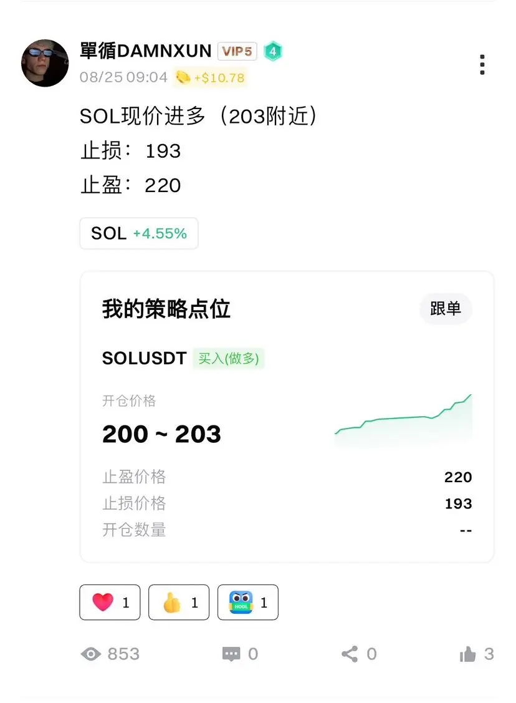
Task: Tap the green level 4 hexagon badge
Action: coord(273,51)
